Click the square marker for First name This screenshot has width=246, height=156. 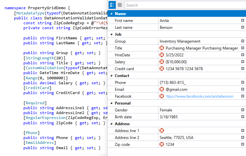point(243,21)
